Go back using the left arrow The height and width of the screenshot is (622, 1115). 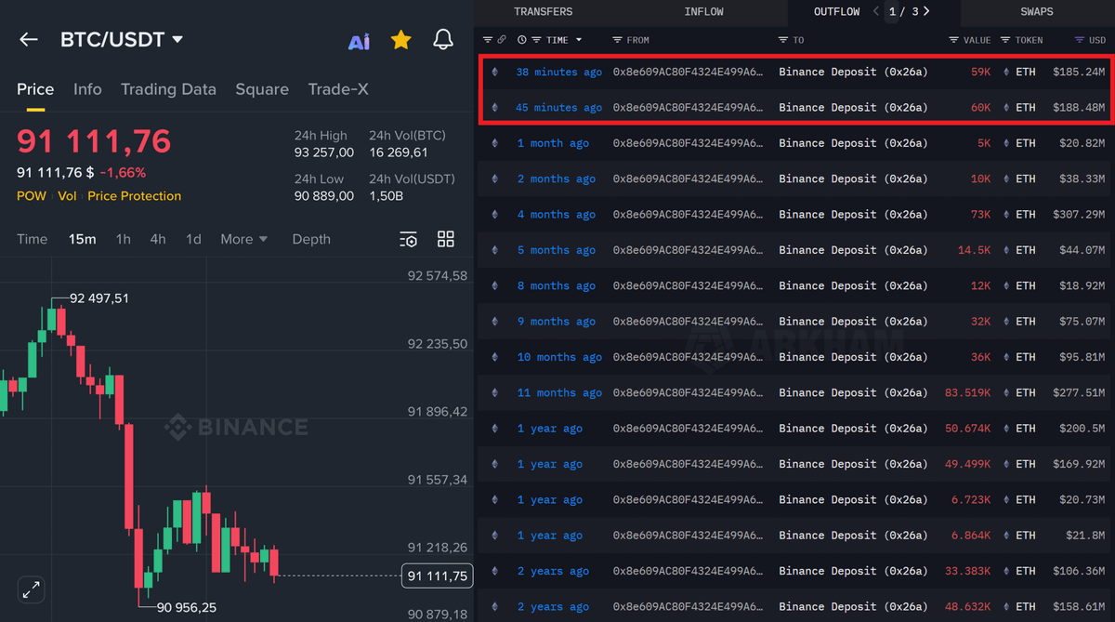(x=29, y=39)
